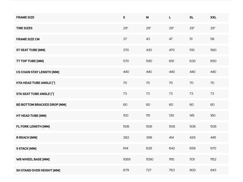Select head tube value 115 for size M
The width and height of the screenshot is (243, 182).
click(x=148, y=116)
